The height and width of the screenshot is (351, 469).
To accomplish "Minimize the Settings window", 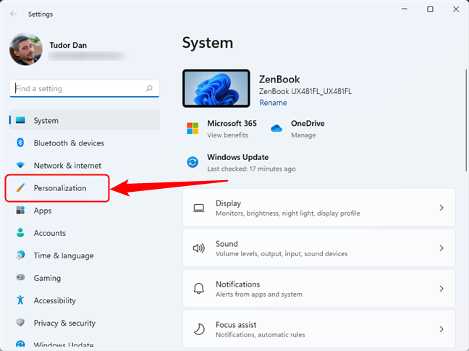I will click(405, 9).
